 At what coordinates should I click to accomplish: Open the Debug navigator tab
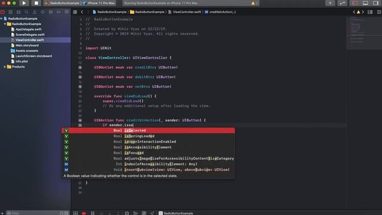point(51,12)
